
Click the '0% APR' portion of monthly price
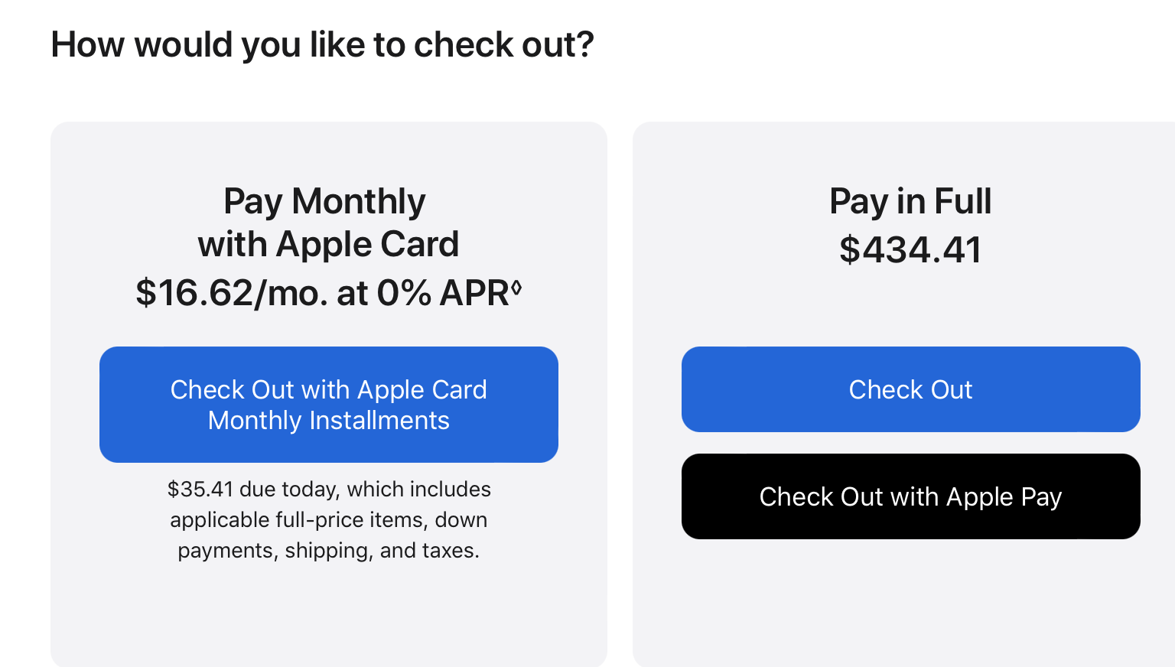pyautogui.click(x=443, y=293)
